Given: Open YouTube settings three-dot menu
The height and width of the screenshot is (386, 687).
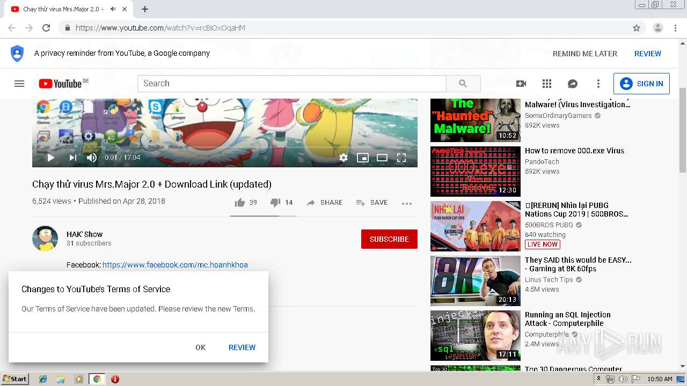Looking at the screenshot, I should pos(598,84).
